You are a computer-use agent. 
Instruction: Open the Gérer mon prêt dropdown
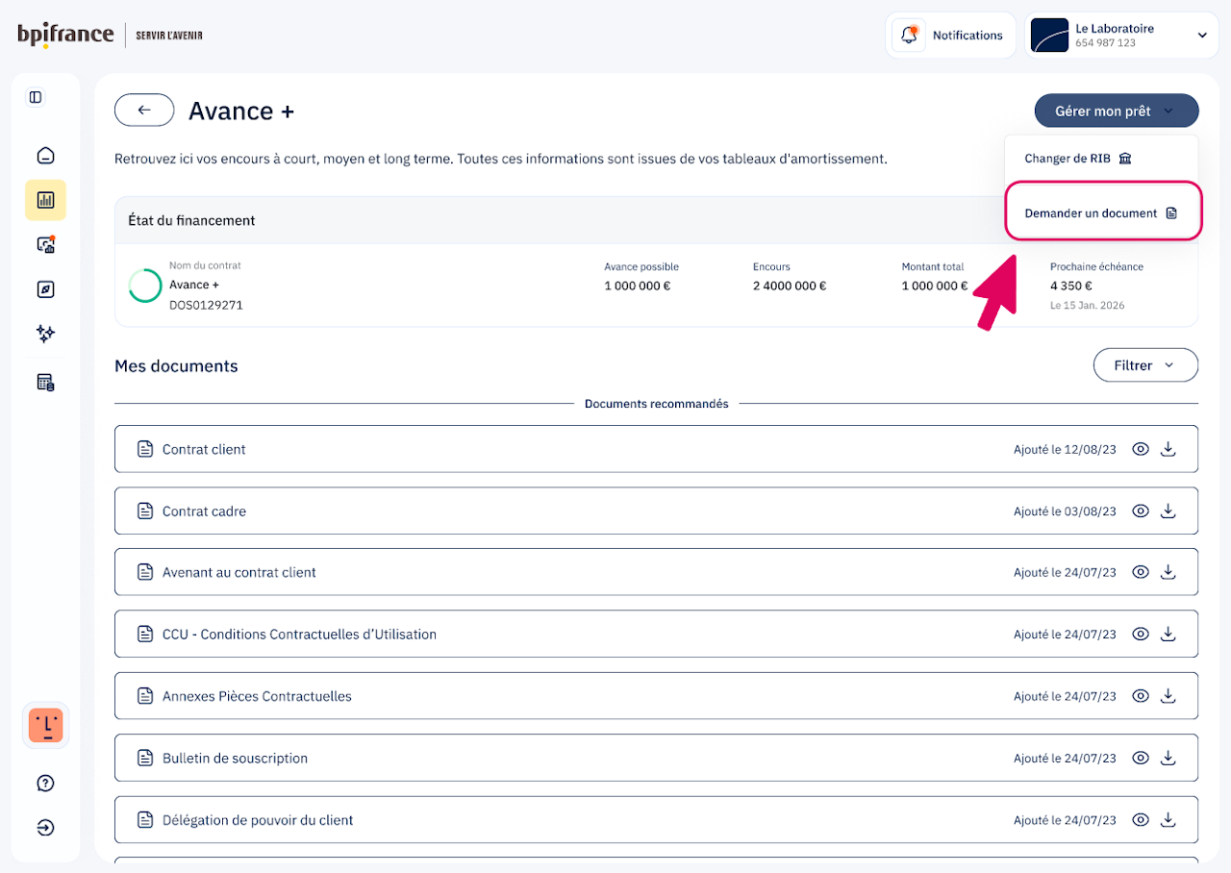[1117, 111]
